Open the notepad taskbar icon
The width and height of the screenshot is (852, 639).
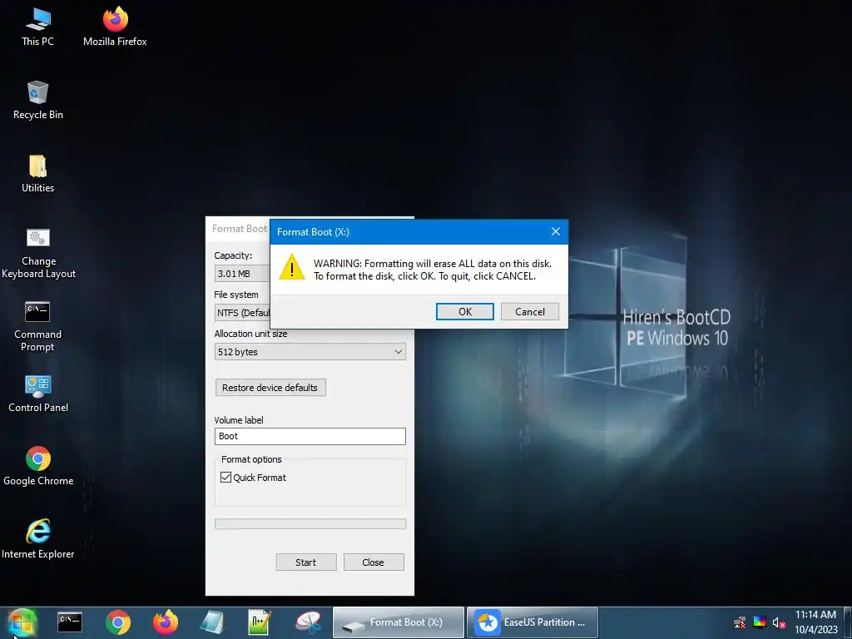coord(212,622)
